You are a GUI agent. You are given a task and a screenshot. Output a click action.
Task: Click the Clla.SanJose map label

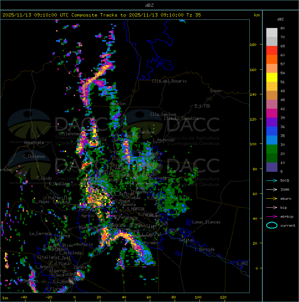click(x=163, y=114)
